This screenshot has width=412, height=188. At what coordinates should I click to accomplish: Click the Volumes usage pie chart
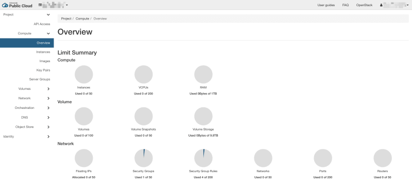coord(84,116)
